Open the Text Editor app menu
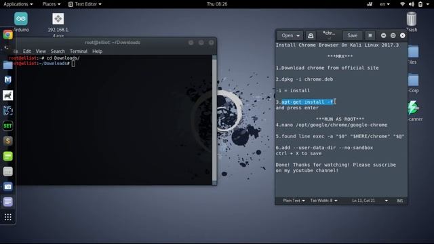The image size is (434, 244). pyautogui.click(x=85, y=4)
